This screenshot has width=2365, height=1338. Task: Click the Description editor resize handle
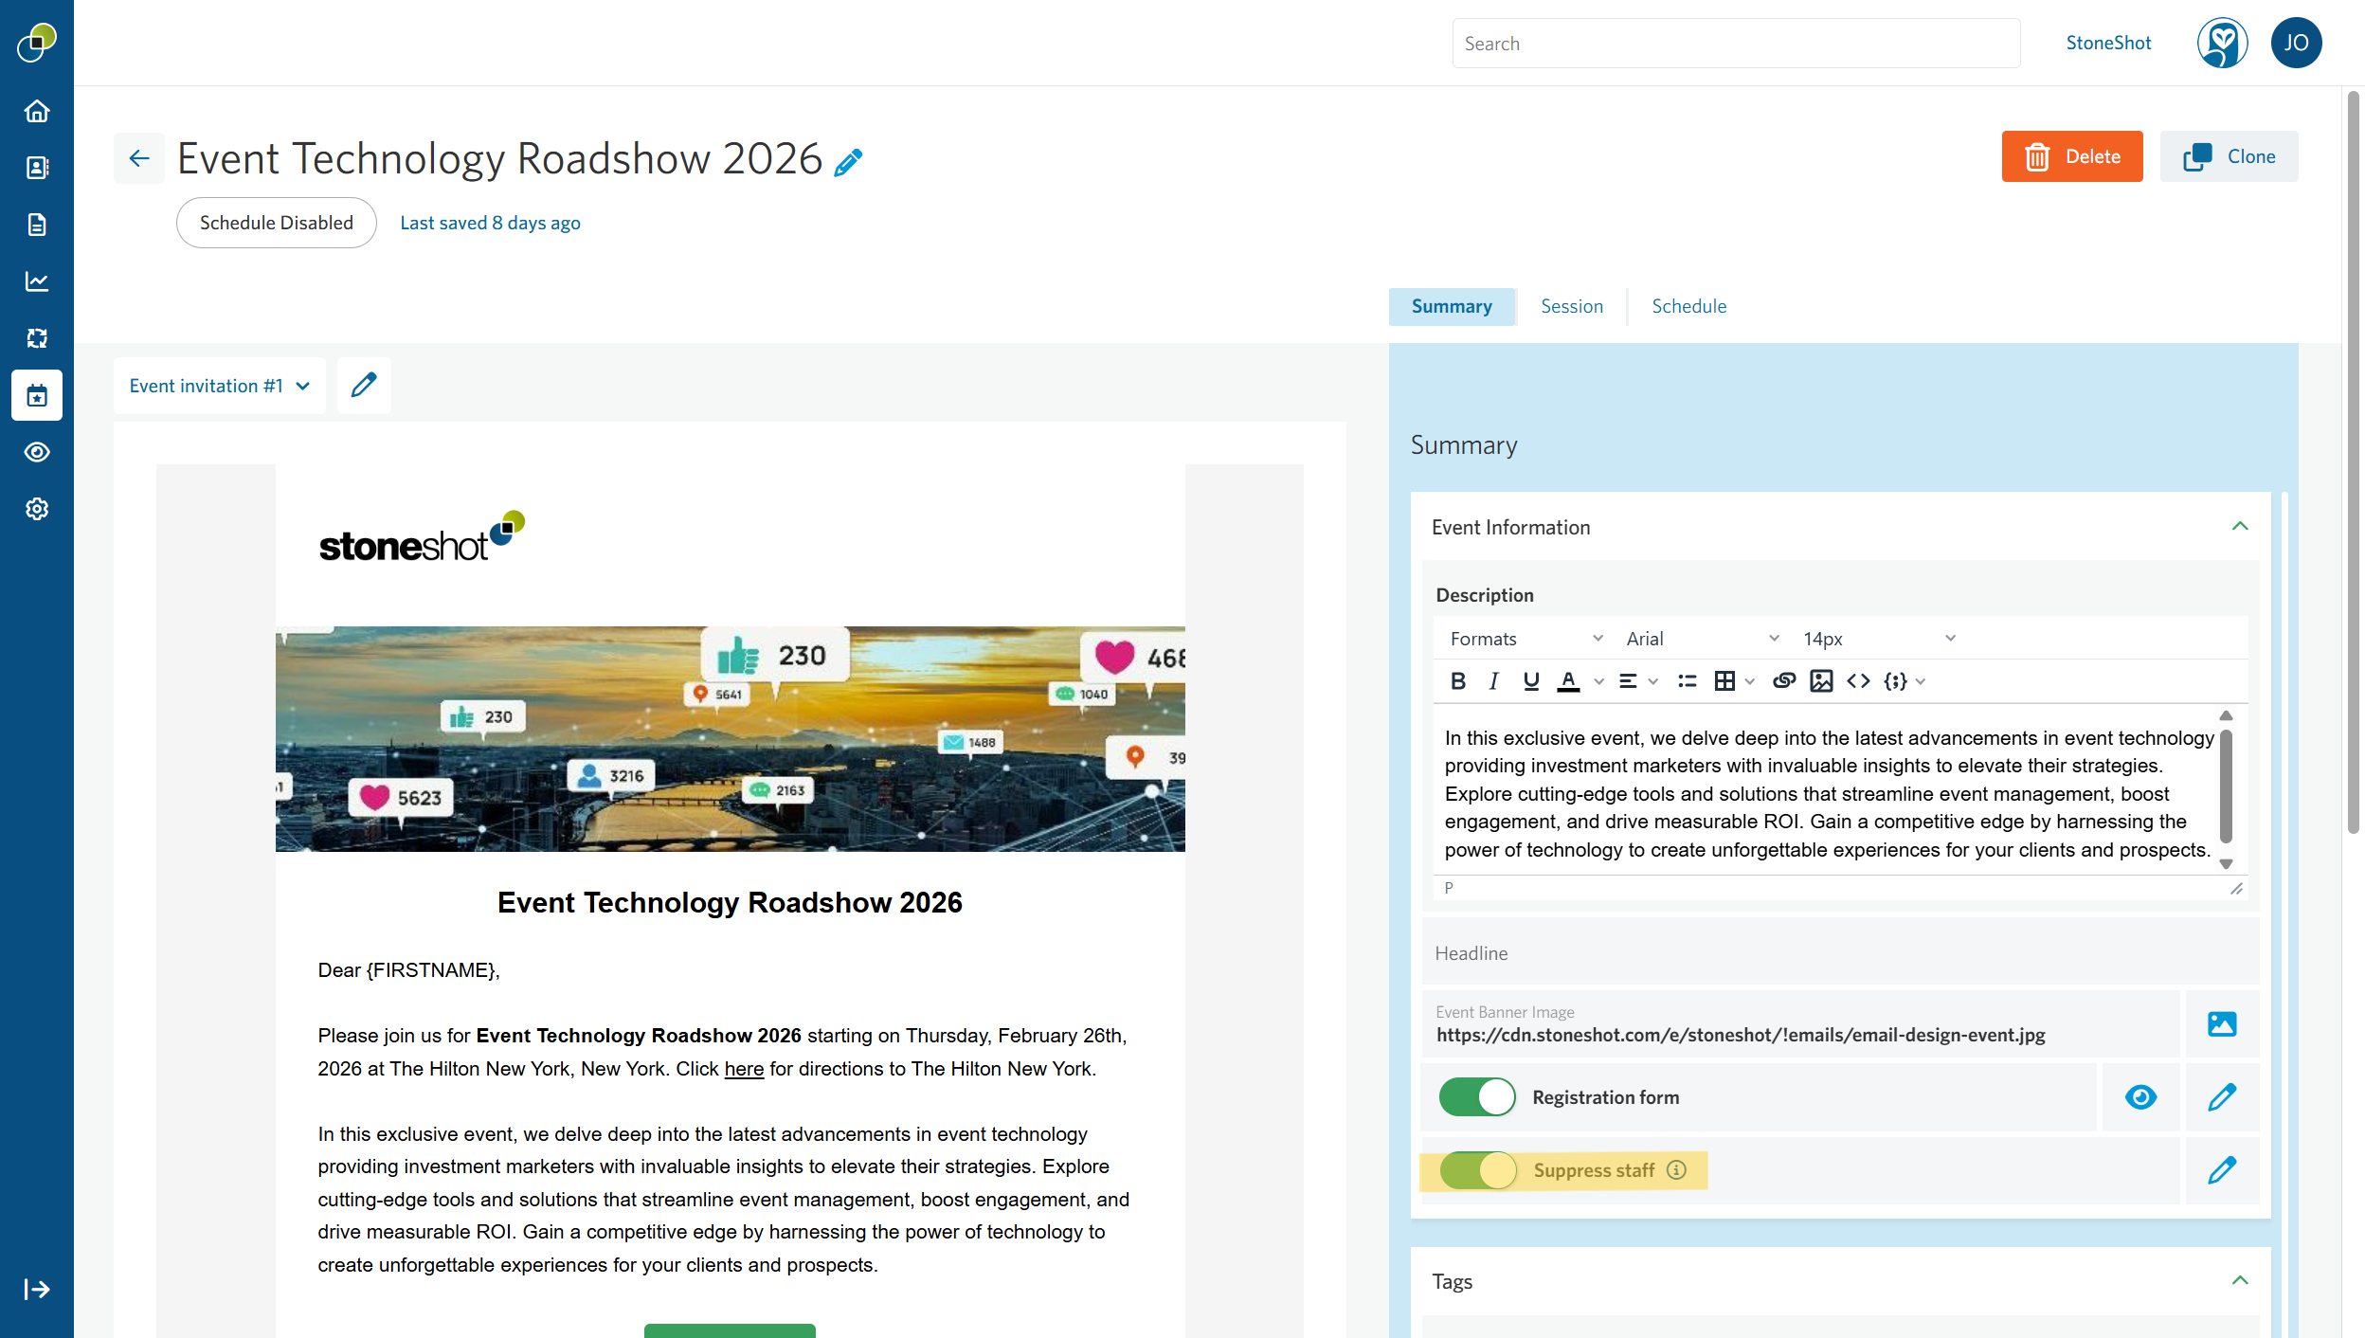[x=2236, y=889]
